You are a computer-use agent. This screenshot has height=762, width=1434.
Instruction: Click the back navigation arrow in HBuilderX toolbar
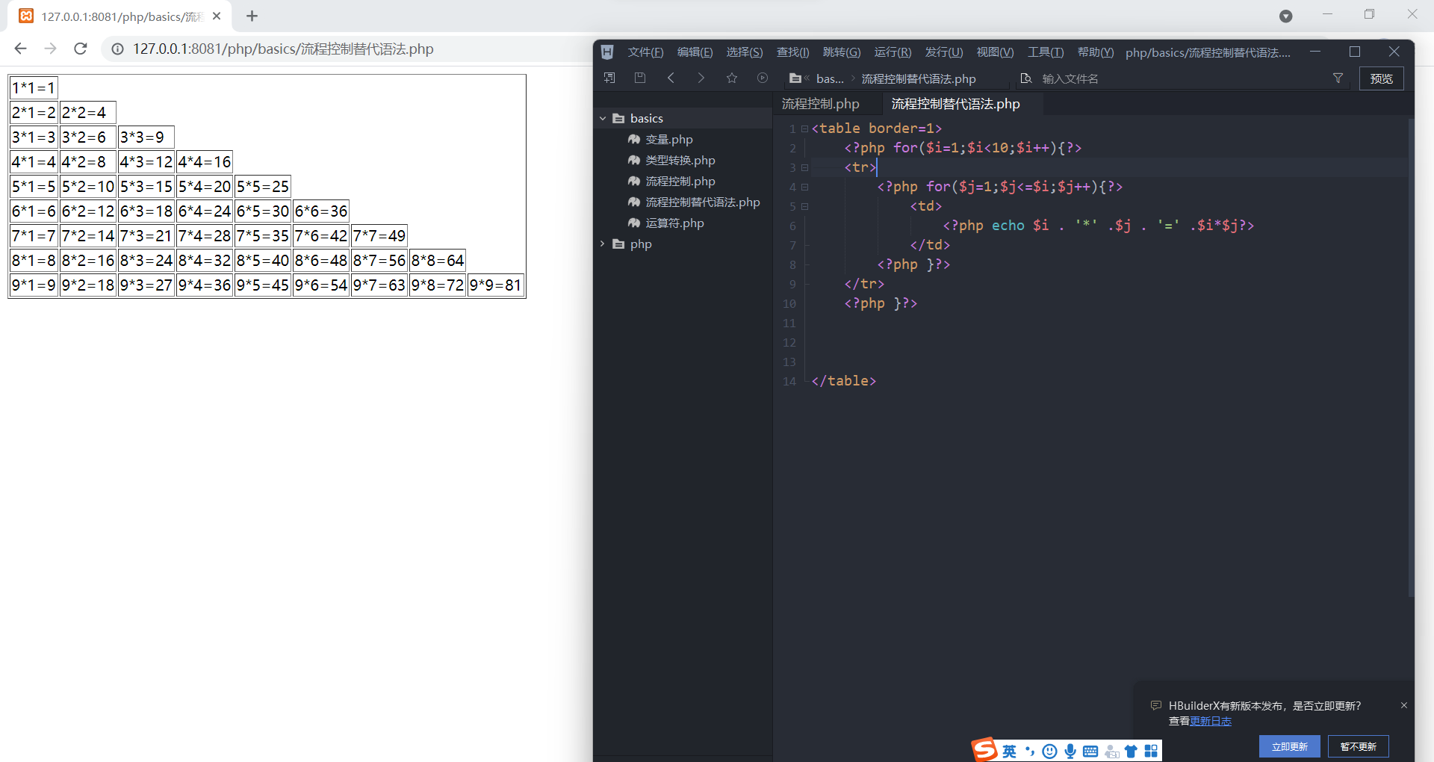pyautogui.click(x=671, y=78)
